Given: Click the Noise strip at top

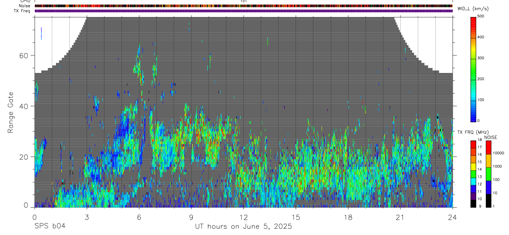Looking at the screenshot, I should [x=243, y=6].
